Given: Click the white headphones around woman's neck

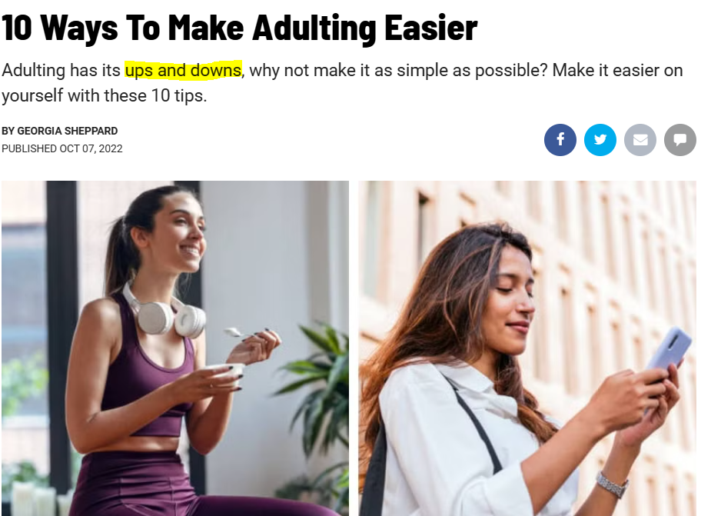Looking at the screenshot, I should tap(165, 313).
